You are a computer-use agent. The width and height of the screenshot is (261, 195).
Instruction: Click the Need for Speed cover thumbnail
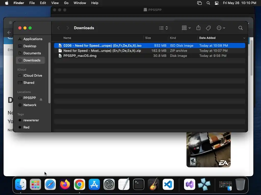tap(208, 150)
